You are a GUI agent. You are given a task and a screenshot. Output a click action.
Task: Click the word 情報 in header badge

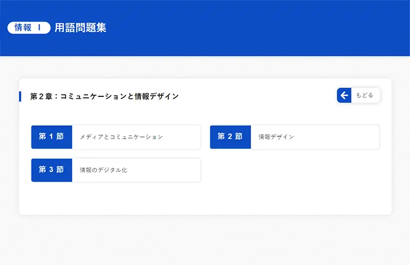tap(23, 28)
